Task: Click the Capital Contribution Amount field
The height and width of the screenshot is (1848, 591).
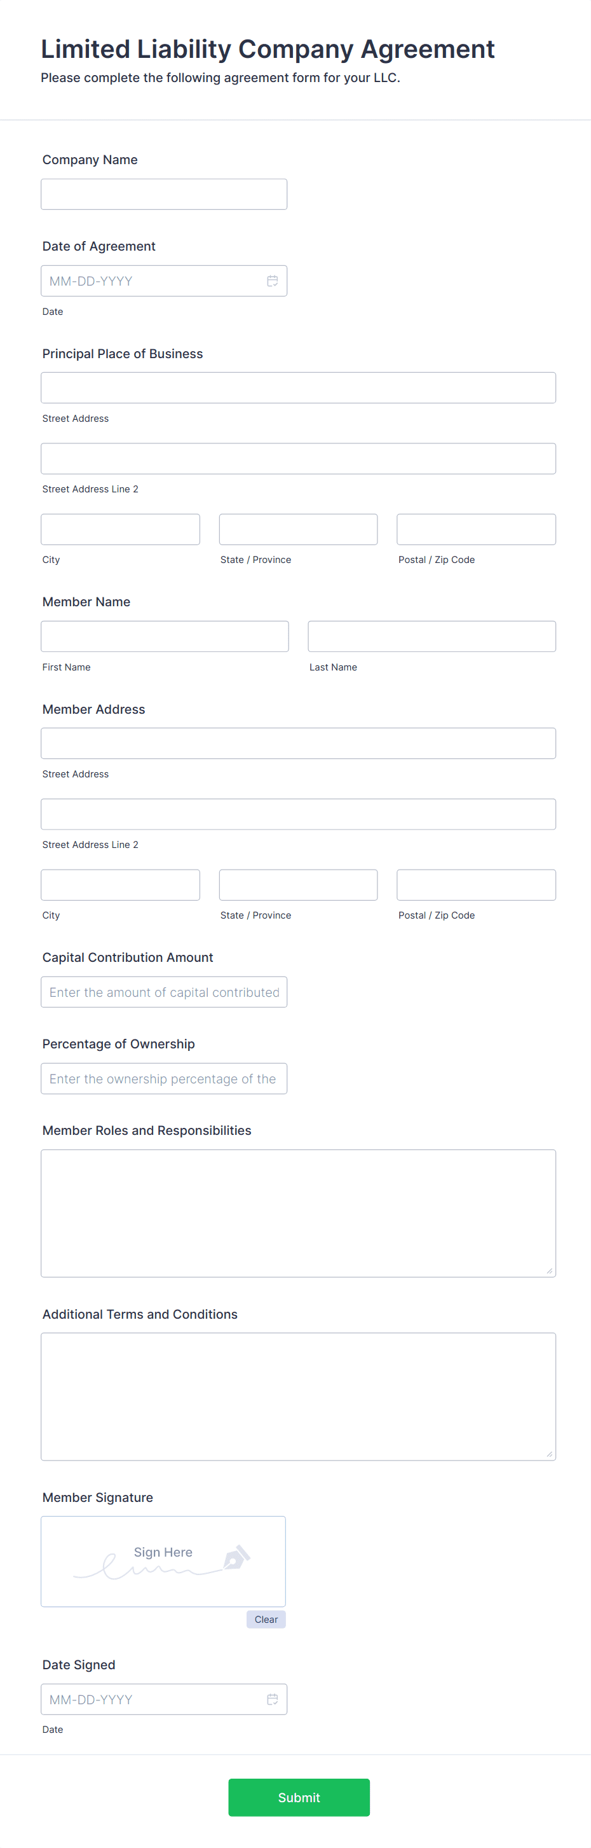Action: pyautogui.click(x=164, y=992)
